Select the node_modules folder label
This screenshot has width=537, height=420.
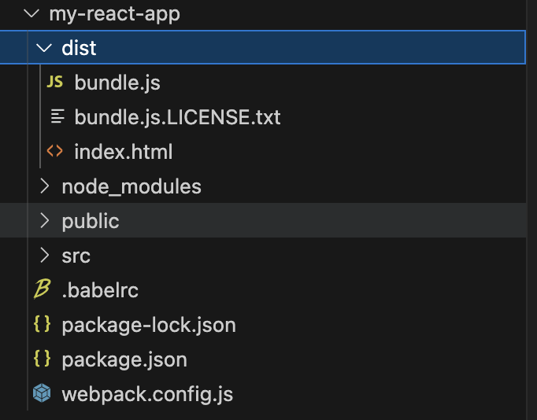click(131, 186)
